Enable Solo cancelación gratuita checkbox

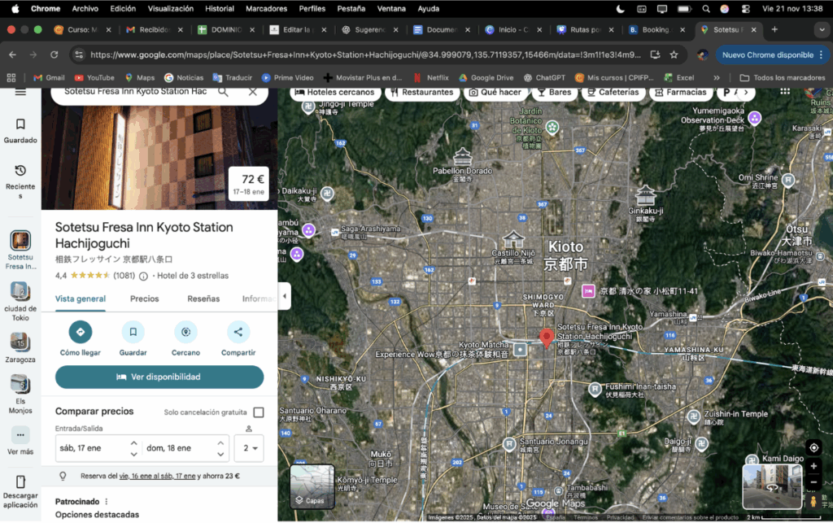pos(259,412)
